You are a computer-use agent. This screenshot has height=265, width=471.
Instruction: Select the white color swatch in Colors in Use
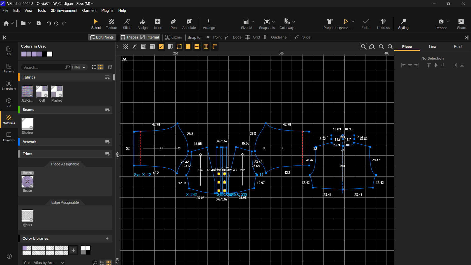(x=50, y=54)
